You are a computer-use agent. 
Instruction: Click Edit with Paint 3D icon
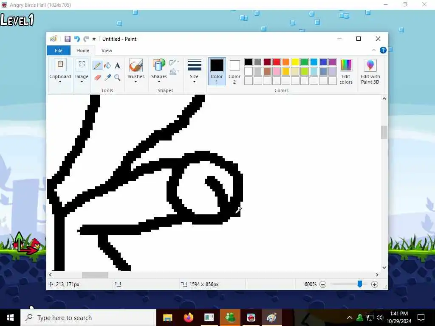point(370,65)
